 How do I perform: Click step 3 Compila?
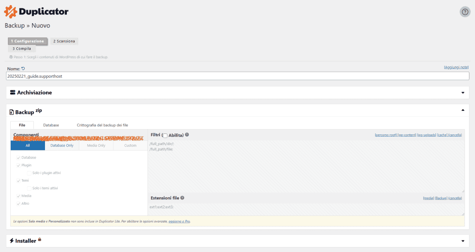coord(22,48)
